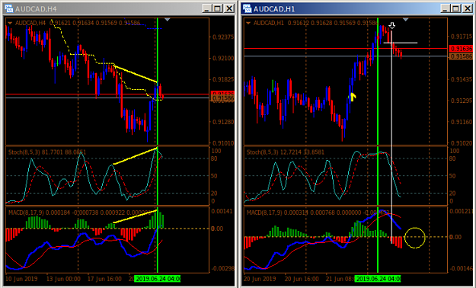Select the yellow trendline on the H4 price chart

pyautogui.click(x=136, y=74)
